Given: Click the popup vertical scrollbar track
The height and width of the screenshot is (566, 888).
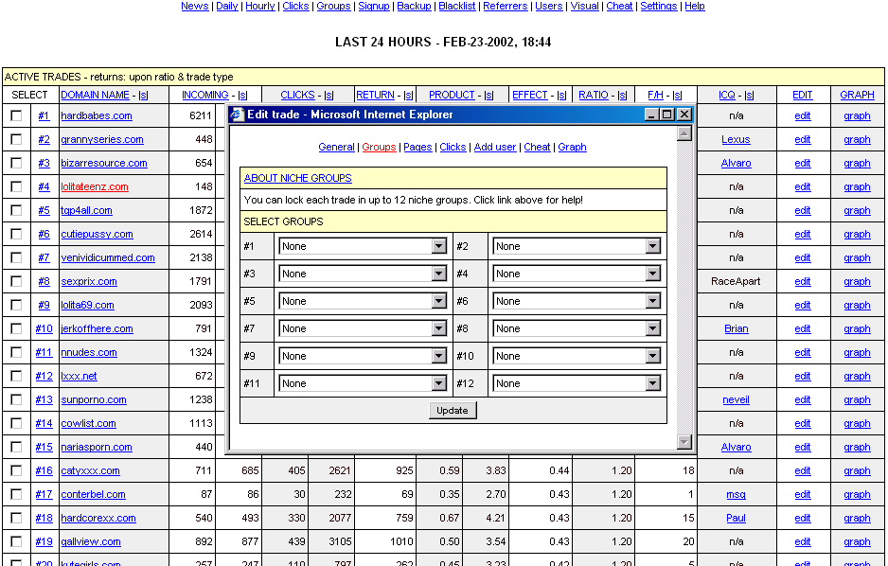Looking at the screenshot, I should (x=684, y=288).
